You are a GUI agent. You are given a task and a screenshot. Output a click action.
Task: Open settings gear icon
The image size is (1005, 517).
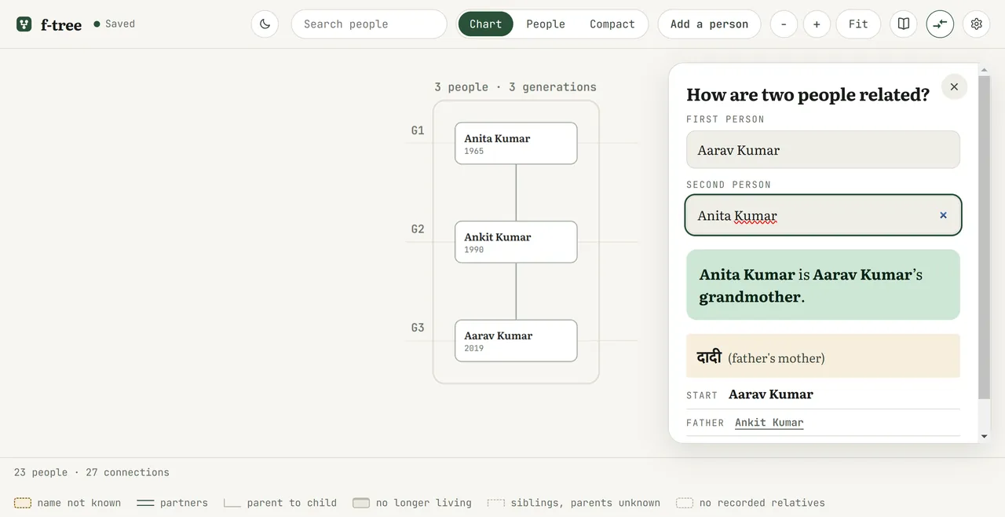[x=976, y=24]
